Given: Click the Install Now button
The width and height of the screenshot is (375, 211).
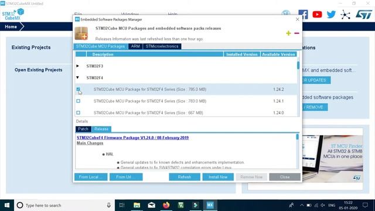Looking at the screenshot, I should [x=218, y=177].
